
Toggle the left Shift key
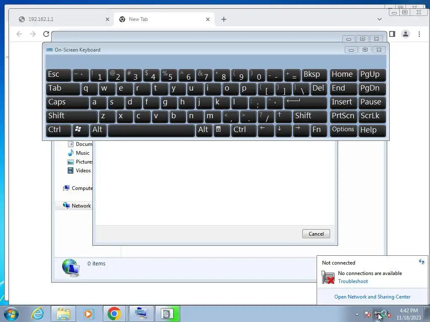pos(72,117)
